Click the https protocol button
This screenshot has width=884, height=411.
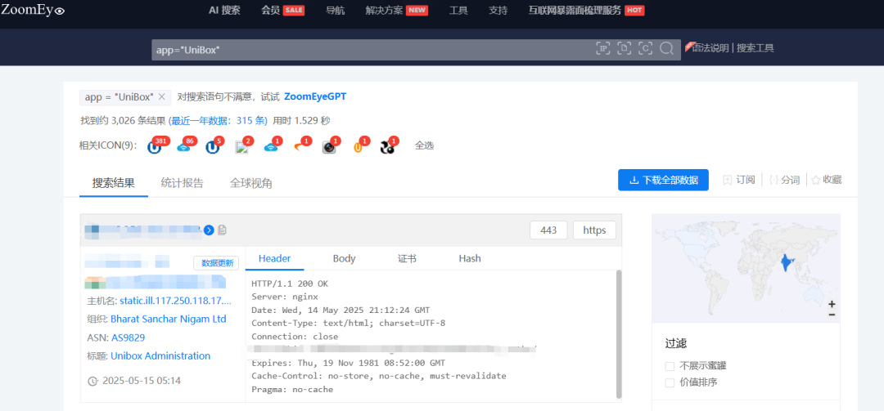[x=594, y=230]
